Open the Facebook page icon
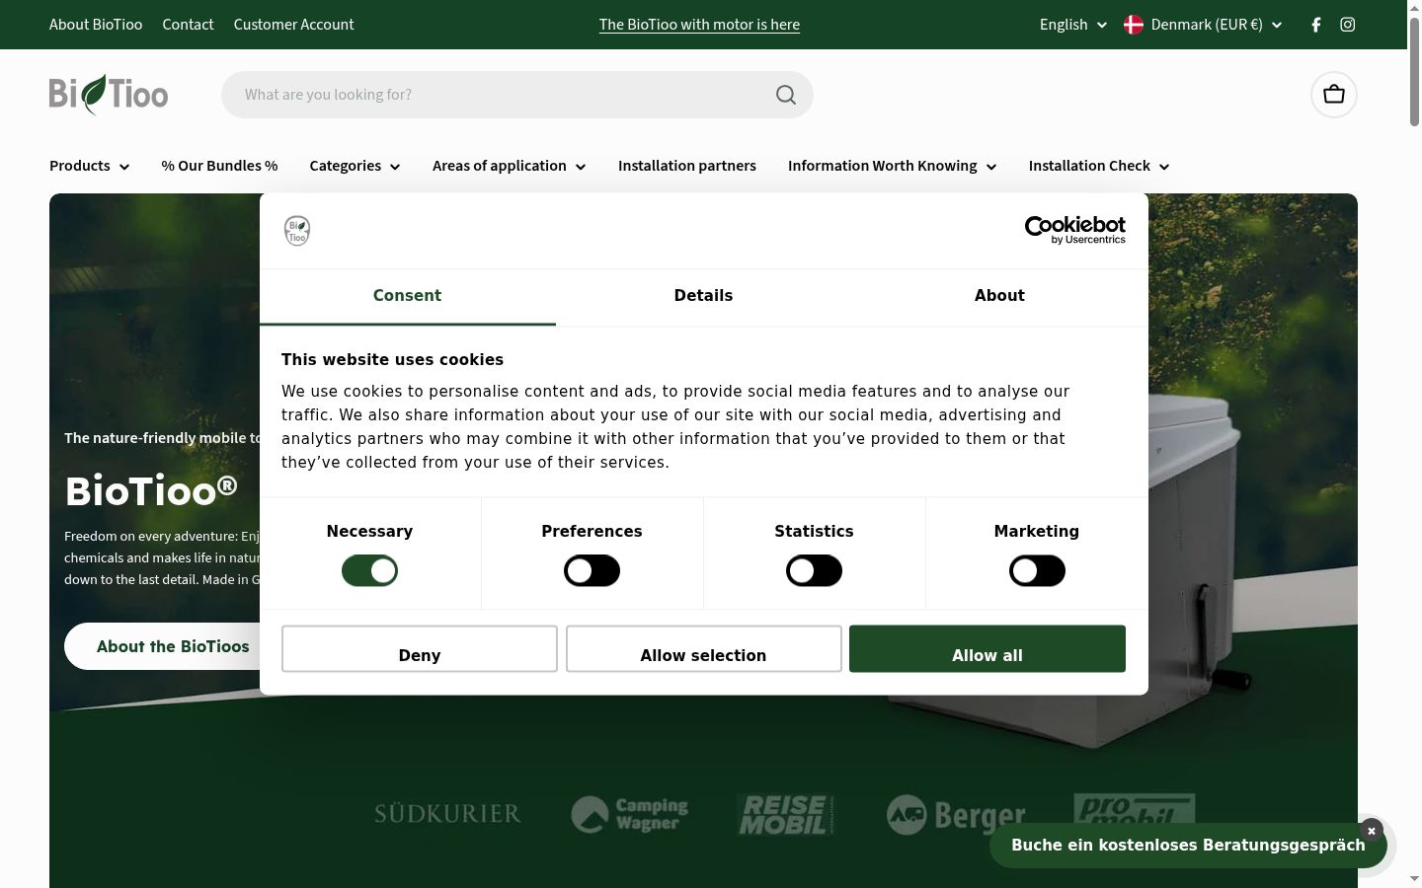 tap(1315, 25)
